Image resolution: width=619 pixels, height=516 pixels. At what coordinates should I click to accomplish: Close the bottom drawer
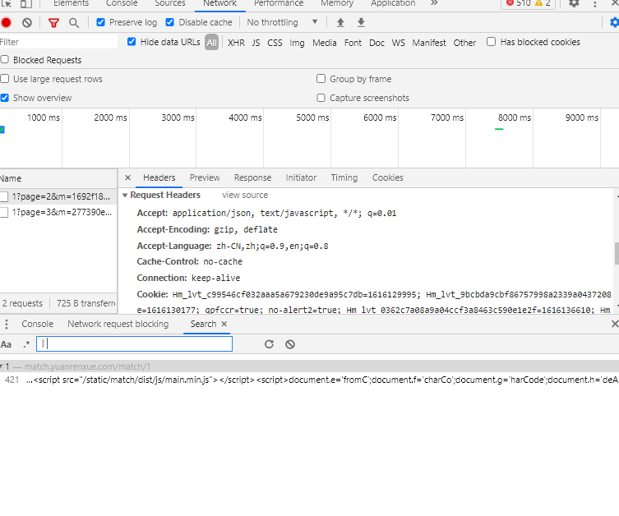pyautogui.click(x=615, y=324)
